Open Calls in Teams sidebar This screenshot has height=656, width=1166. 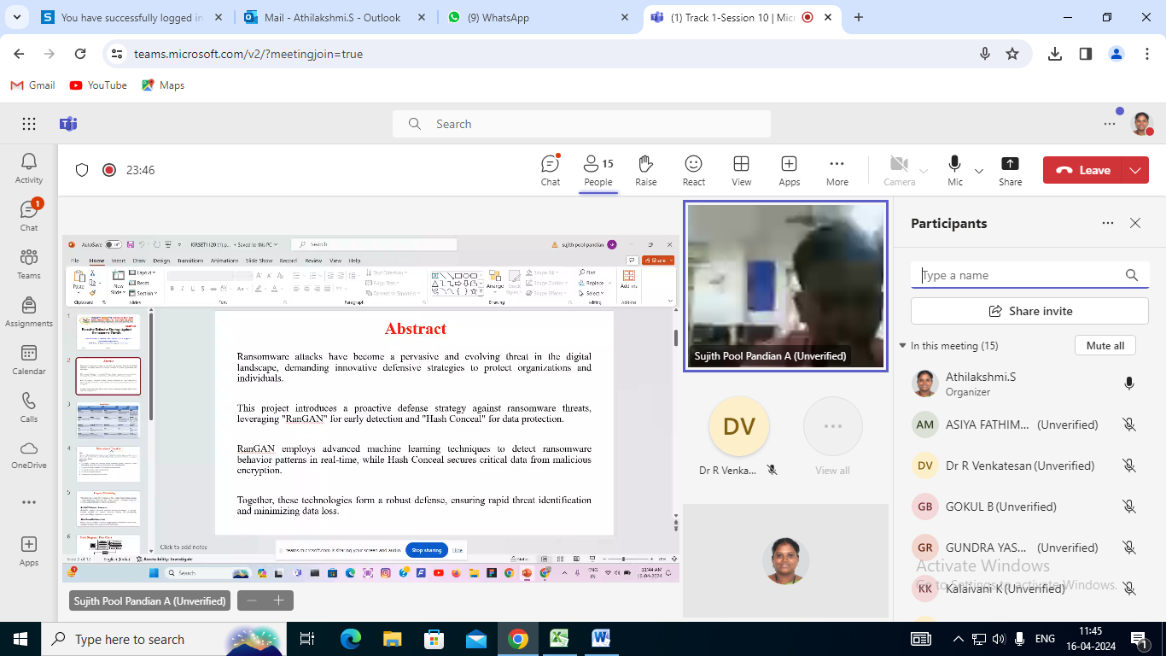[29, 407]
